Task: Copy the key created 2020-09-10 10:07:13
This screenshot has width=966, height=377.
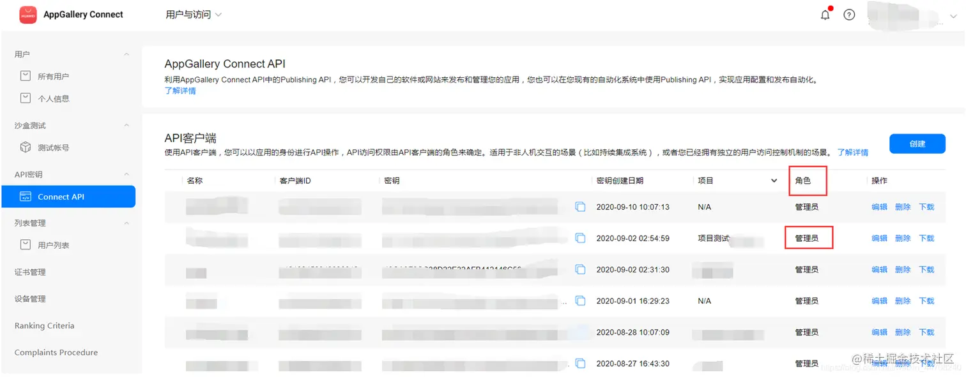Action: tap(580, 207)
